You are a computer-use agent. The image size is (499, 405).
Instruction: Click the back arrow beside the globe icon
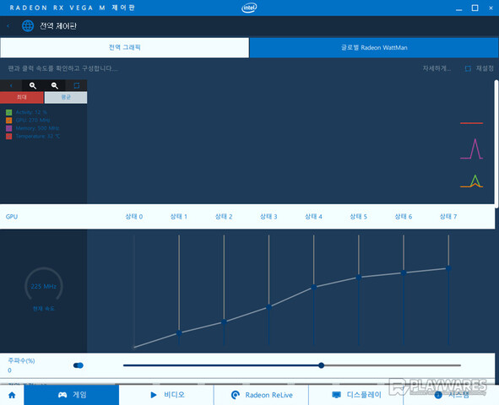click(8, 26)
